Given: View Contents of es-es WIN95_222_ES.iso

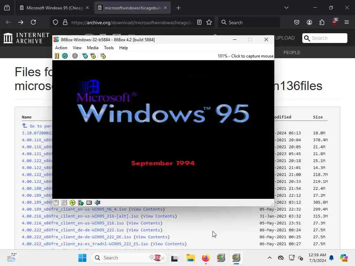Looking at the screenshot, I should (x=169, y=244).
